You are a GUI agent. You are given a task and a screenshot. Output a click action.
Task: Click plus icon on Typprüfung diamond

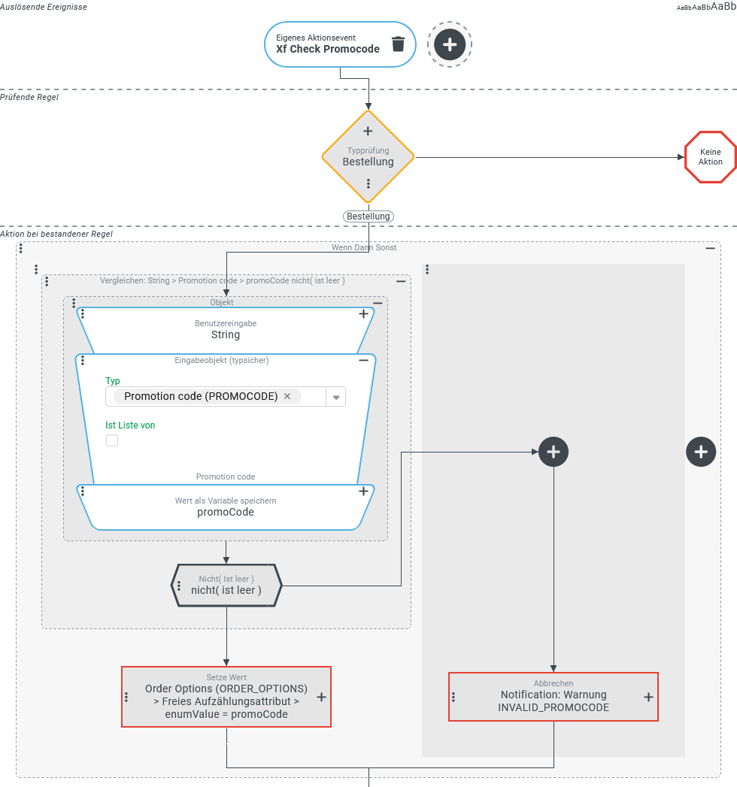(368, 132)
